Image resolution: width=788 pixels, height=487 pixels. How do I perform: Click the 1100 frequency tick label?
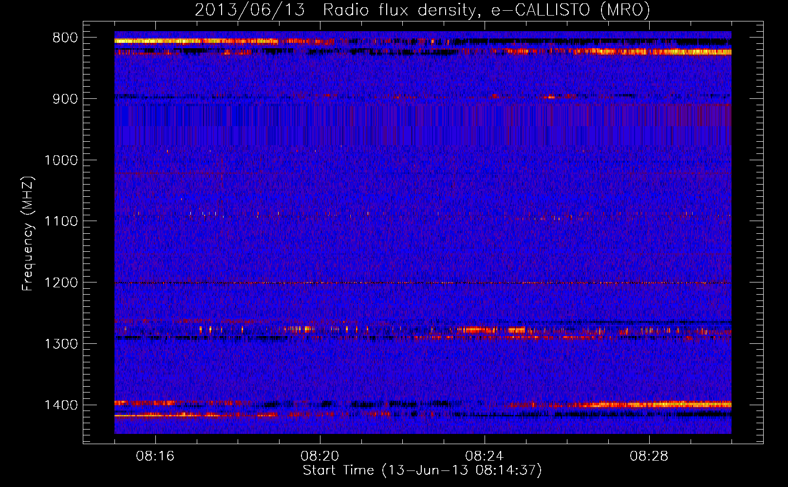point(61,222)
